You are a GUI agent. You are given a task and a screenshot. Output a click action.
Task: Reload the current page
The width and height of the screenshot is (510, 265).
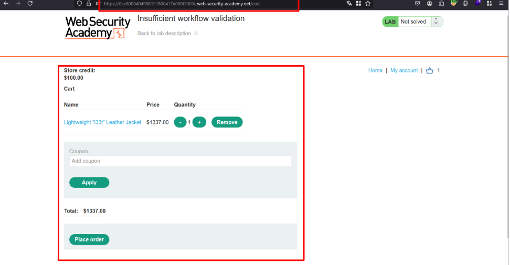tap(30, 3)
